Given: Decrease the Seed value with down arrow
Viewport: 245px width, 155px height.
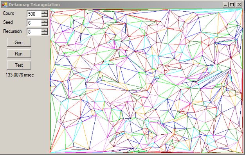Looking at the screenshot, I should 45,24.
